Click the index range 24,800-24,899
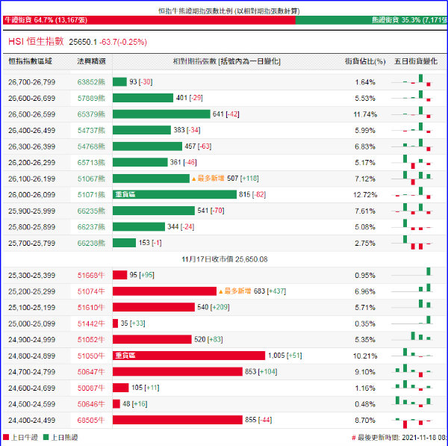This screenshot has width=448, height=446. coord(31,356)
